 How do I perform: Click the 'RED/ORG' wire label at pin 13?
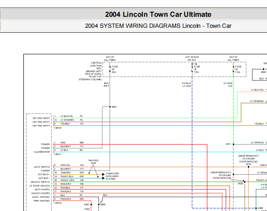click(66, 184)
